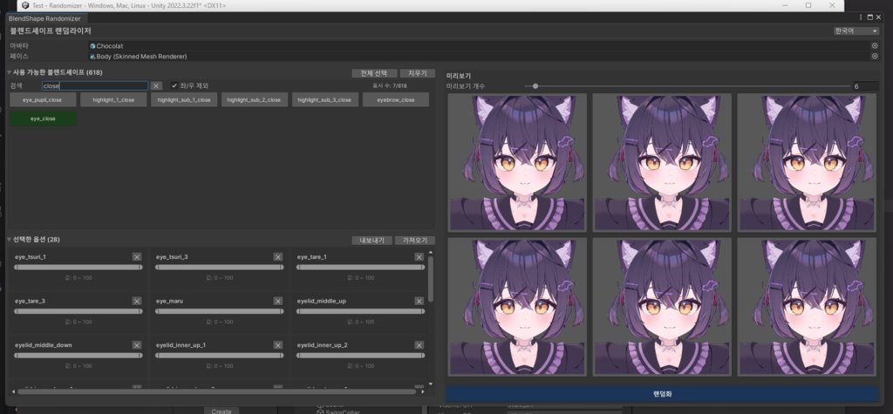Open object picker for Chocolat avatar field

click(874, 45)
